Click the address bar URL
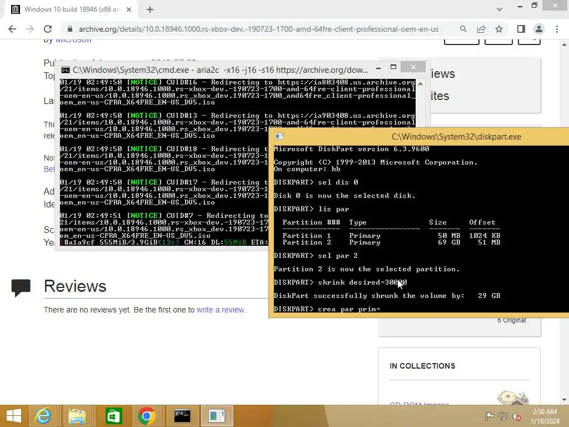Image resolution: width=569 pixels, height=427 pixels. pyautogui.click(x=258, y=29)
